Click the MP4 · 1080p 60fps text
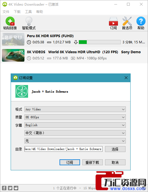 [92, 58]
